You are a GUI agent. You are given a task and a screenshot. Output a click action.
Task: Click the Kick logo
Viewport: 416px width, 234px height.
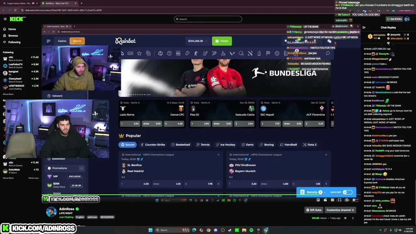coord(16,19)
